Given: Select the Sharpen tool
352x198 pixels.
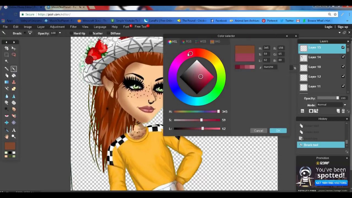Looking at the screenshot, I should point(14,96).
